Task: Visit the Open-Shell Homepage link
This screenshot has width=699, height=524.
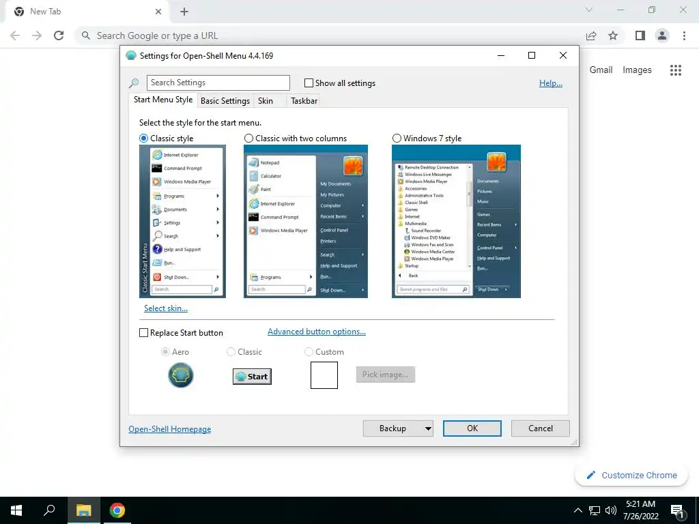Action: (x=170, y=429)
